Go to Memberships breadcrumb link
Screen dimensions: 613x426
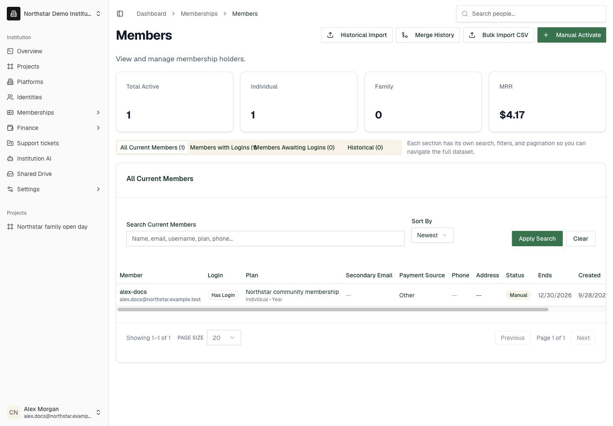pyautogui.click(x=199, y=14)
